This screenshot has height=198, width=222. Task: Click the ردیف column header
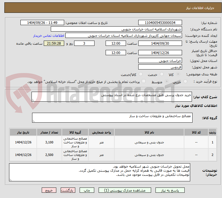click(x=212, y=132)
